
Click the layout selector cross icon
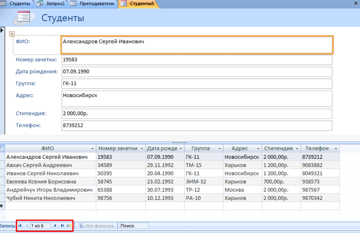[12, 34]
